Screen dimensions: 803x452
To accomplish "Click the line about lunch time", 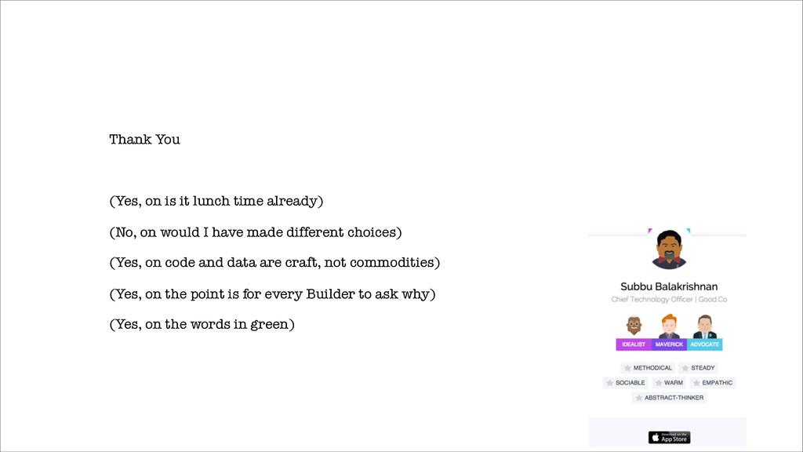I will click(216, 202).
